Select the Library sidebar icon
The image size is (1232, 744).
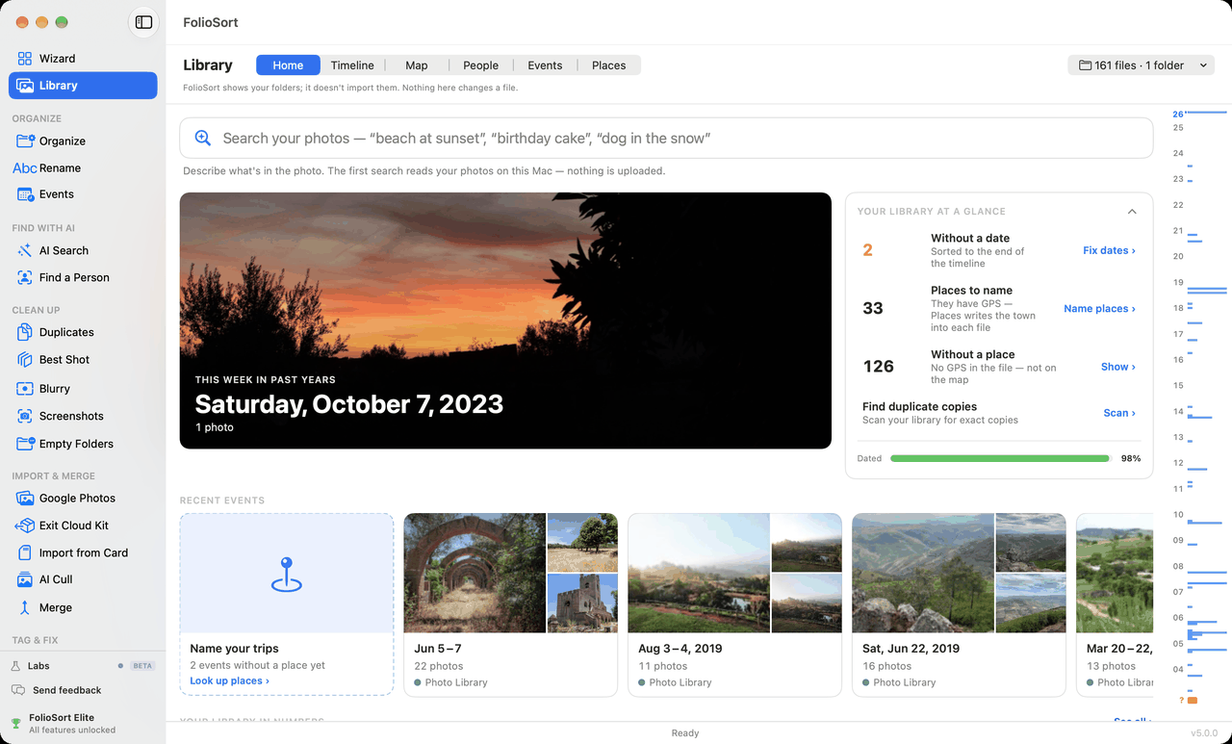pos(25,86)
